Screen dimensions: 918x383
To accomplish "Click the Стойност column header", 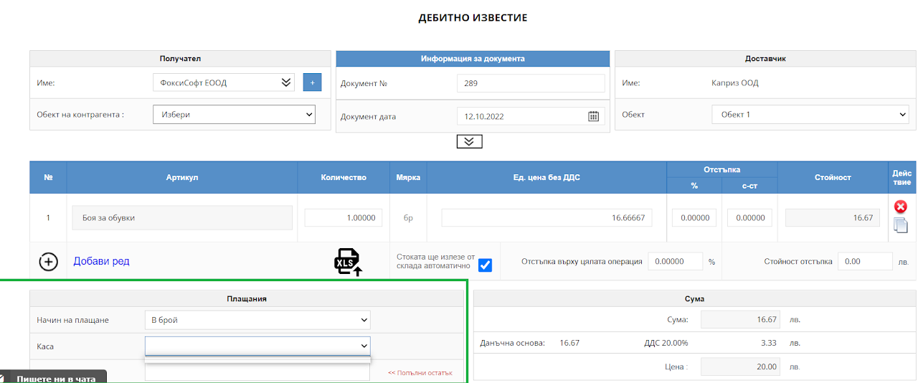I will pos(832,178).
